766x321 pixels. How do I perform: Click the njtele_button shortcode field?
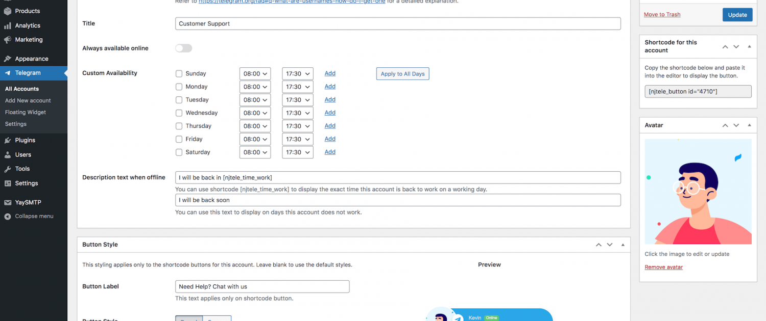pyautogui.click(x=698, y=91)
